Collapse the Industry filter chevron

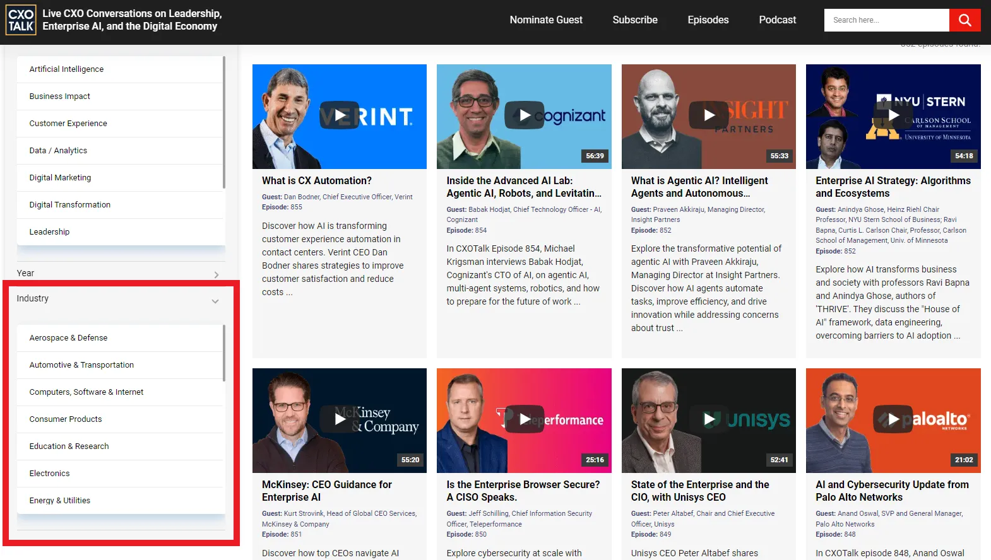coord(215,301)
